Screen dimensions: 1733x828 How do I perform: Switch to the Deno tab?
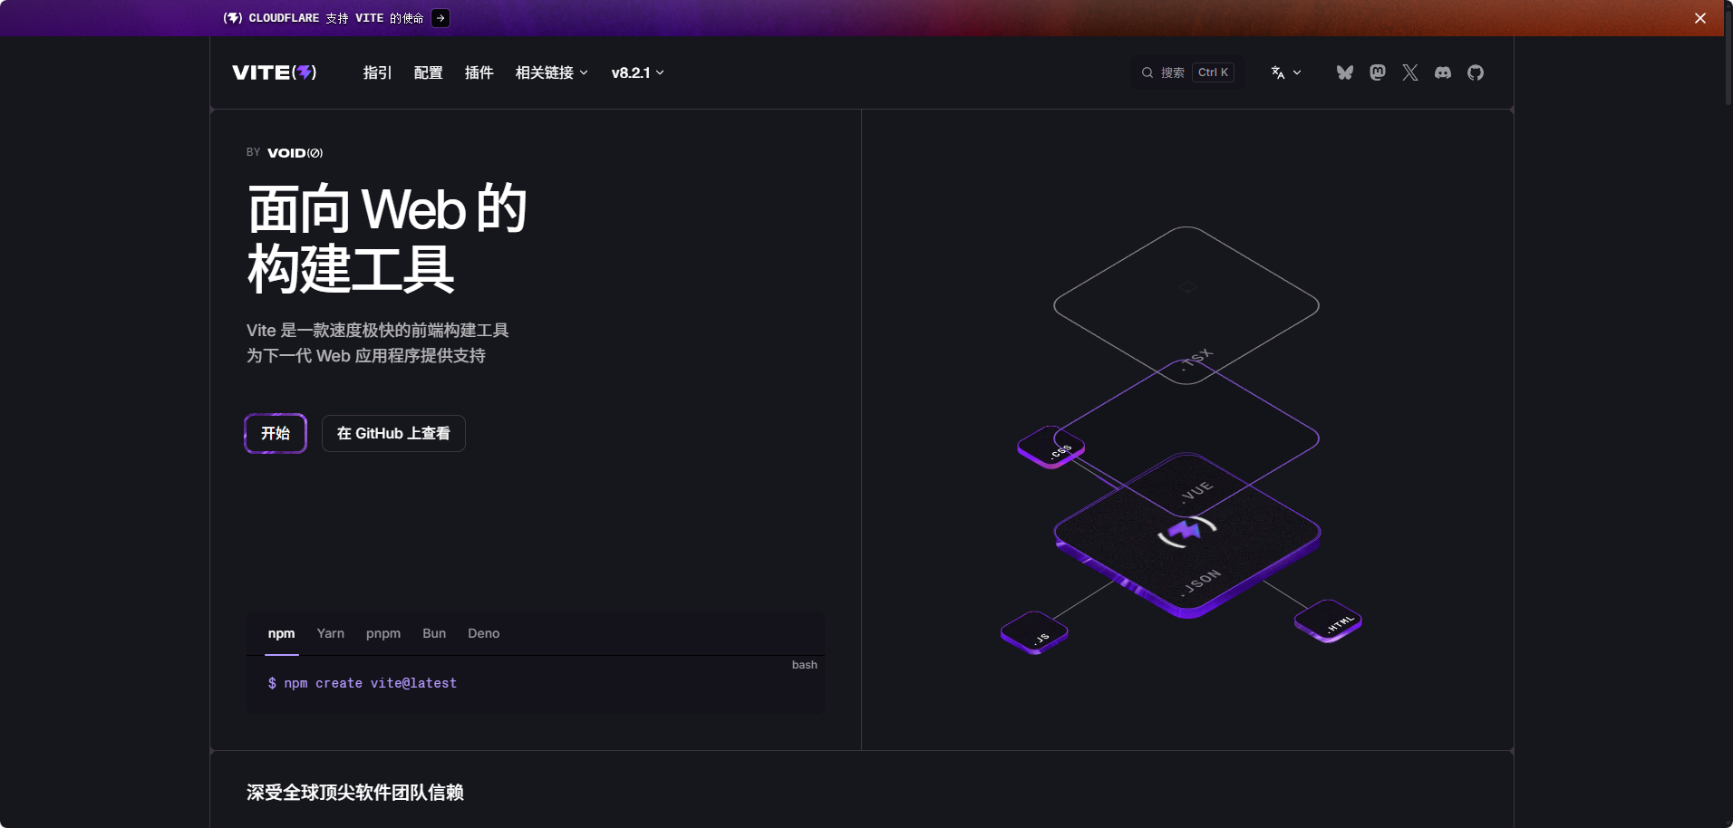point(484,633)
